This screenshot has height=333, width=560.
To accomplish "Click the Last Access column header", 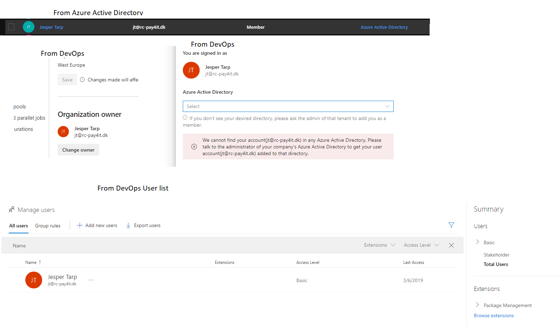I will point(414,262).
